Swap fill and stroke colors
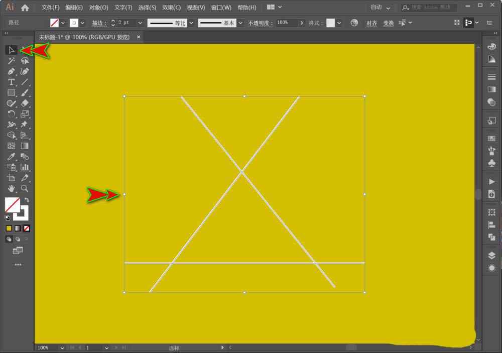The width and height of the screenshot is (502, 353). point(27,200)
